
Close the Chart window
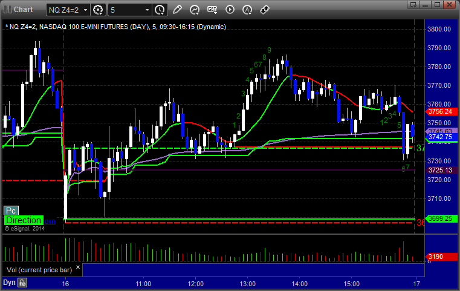tap(450, 5)
